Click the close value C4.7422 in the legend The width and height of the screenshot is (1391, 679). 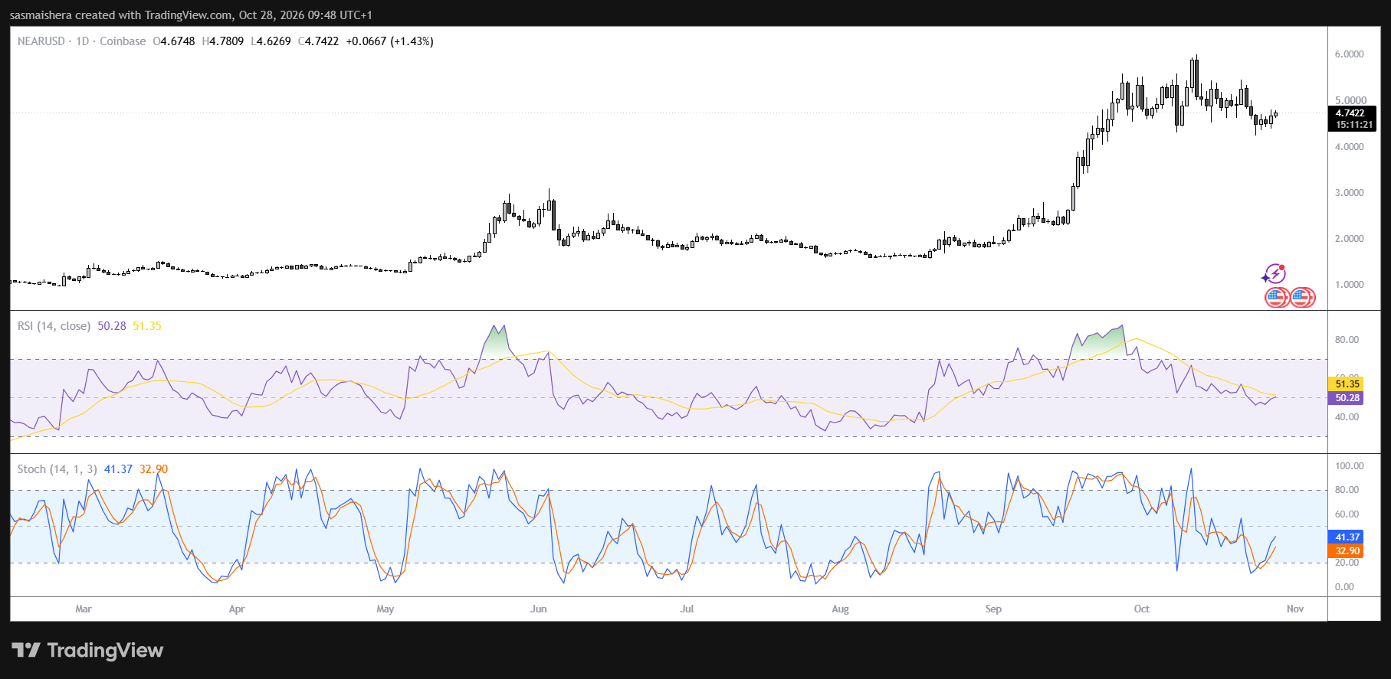[318, 41]
